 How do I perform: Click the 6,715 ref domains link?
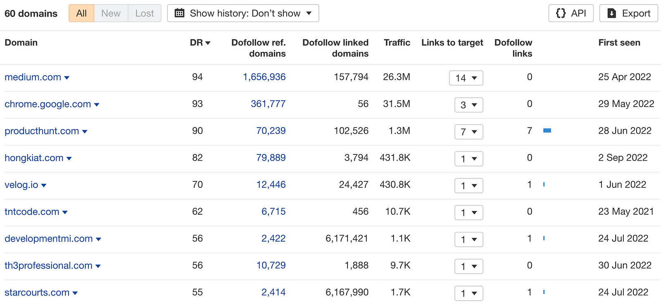point(273,211)
